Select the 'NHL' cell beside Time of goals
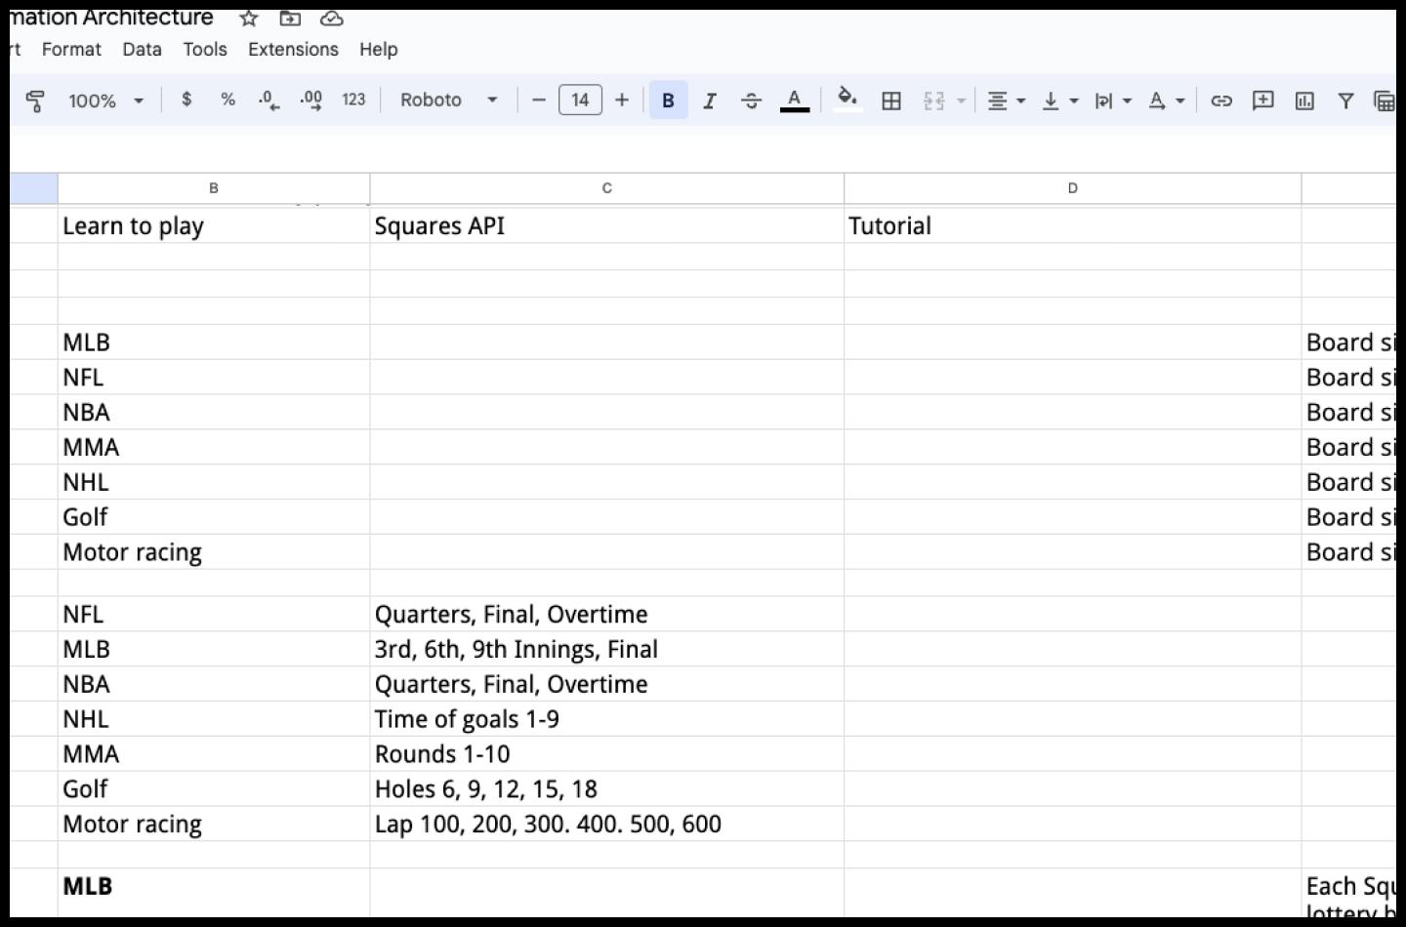The height and width of the screenshot is (927, 1406). (214, 719)
